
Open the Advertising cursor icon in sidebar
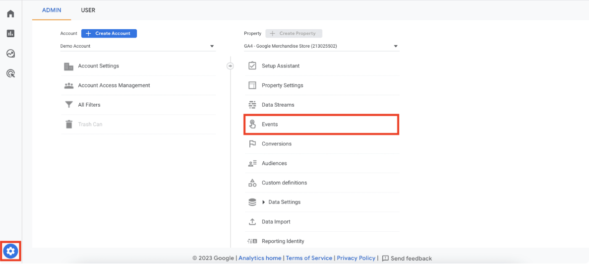click(11, 73)
